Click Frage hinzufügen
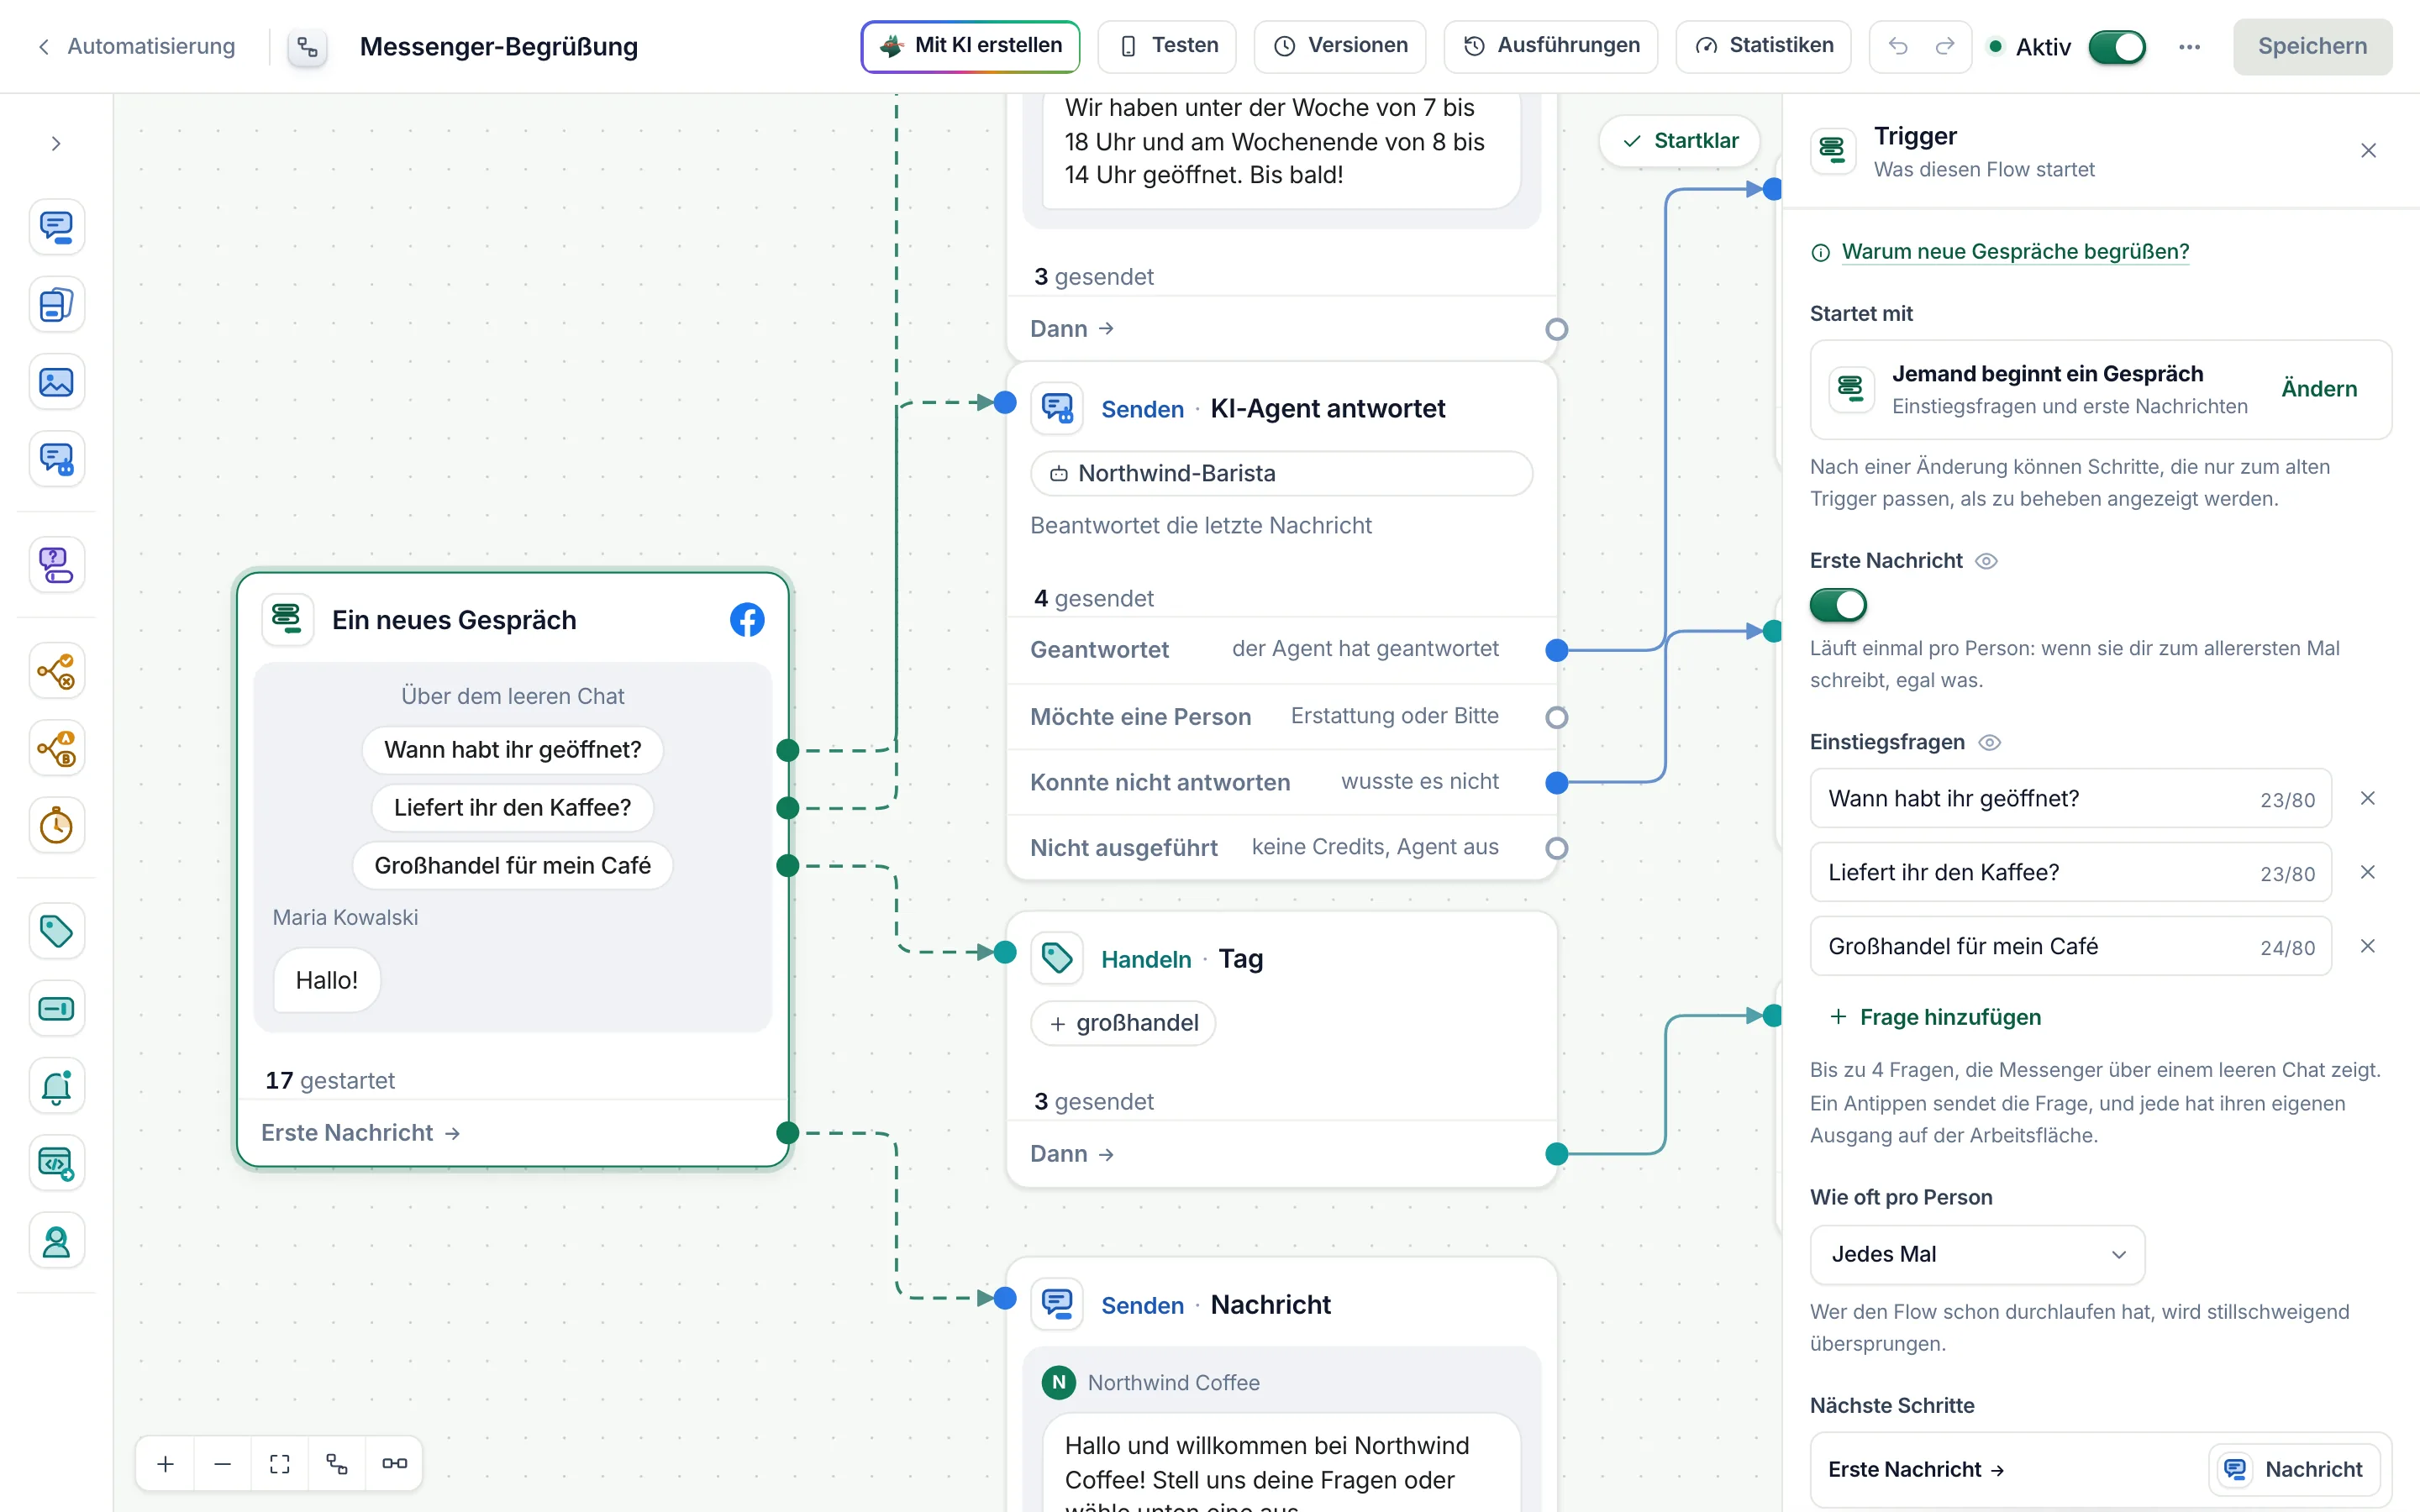2420x1512 pixels. click(1934, 1017)
